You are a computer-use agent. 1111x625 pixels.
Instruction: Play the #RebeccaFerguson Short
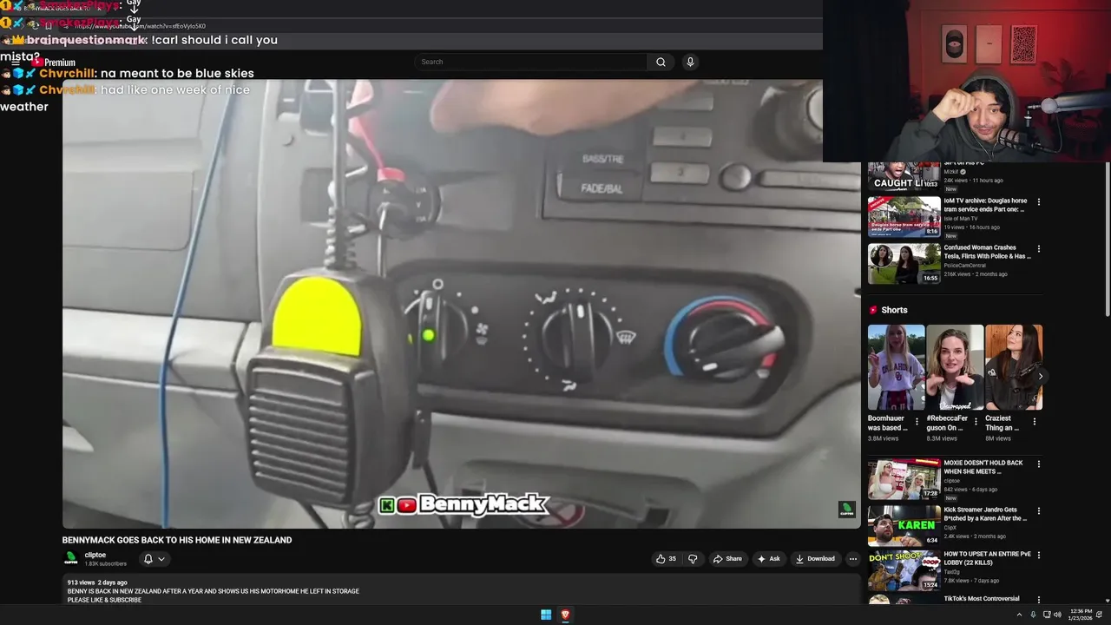pos(955,367)
